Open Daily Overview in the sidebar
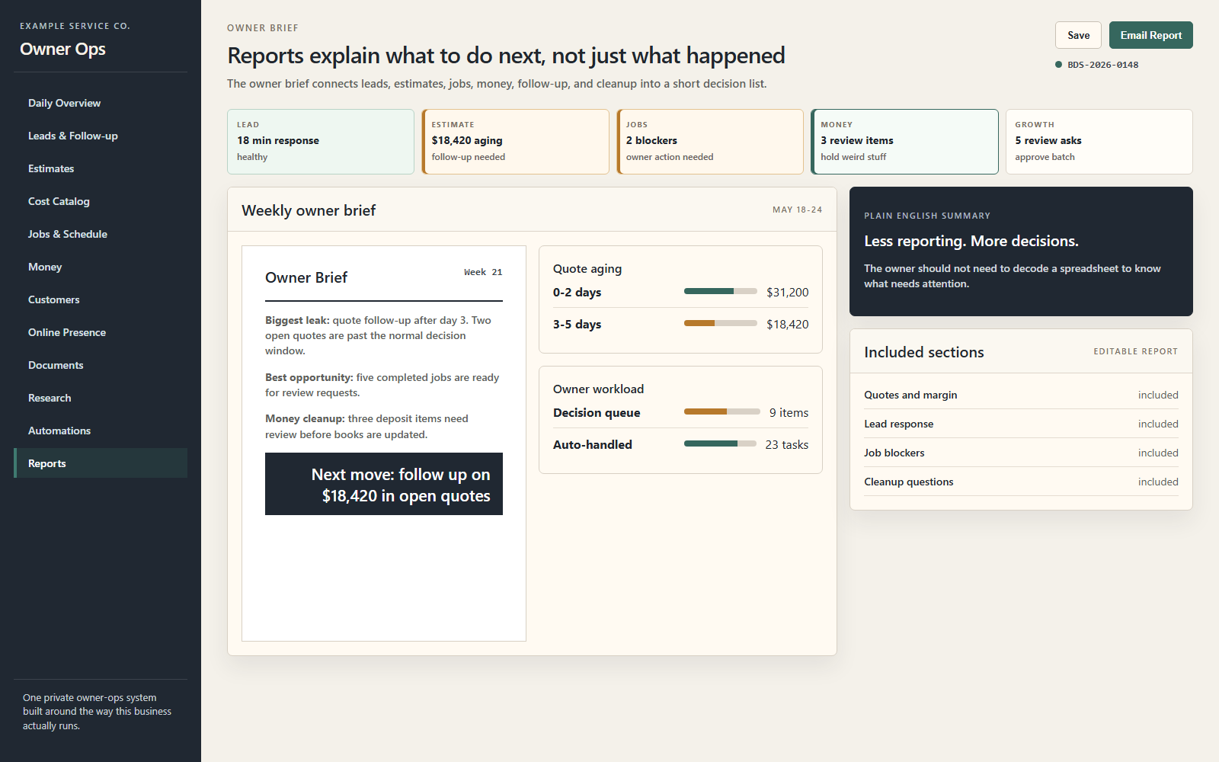The height and width of the screenshot is (762, 1219). (101, 103)
